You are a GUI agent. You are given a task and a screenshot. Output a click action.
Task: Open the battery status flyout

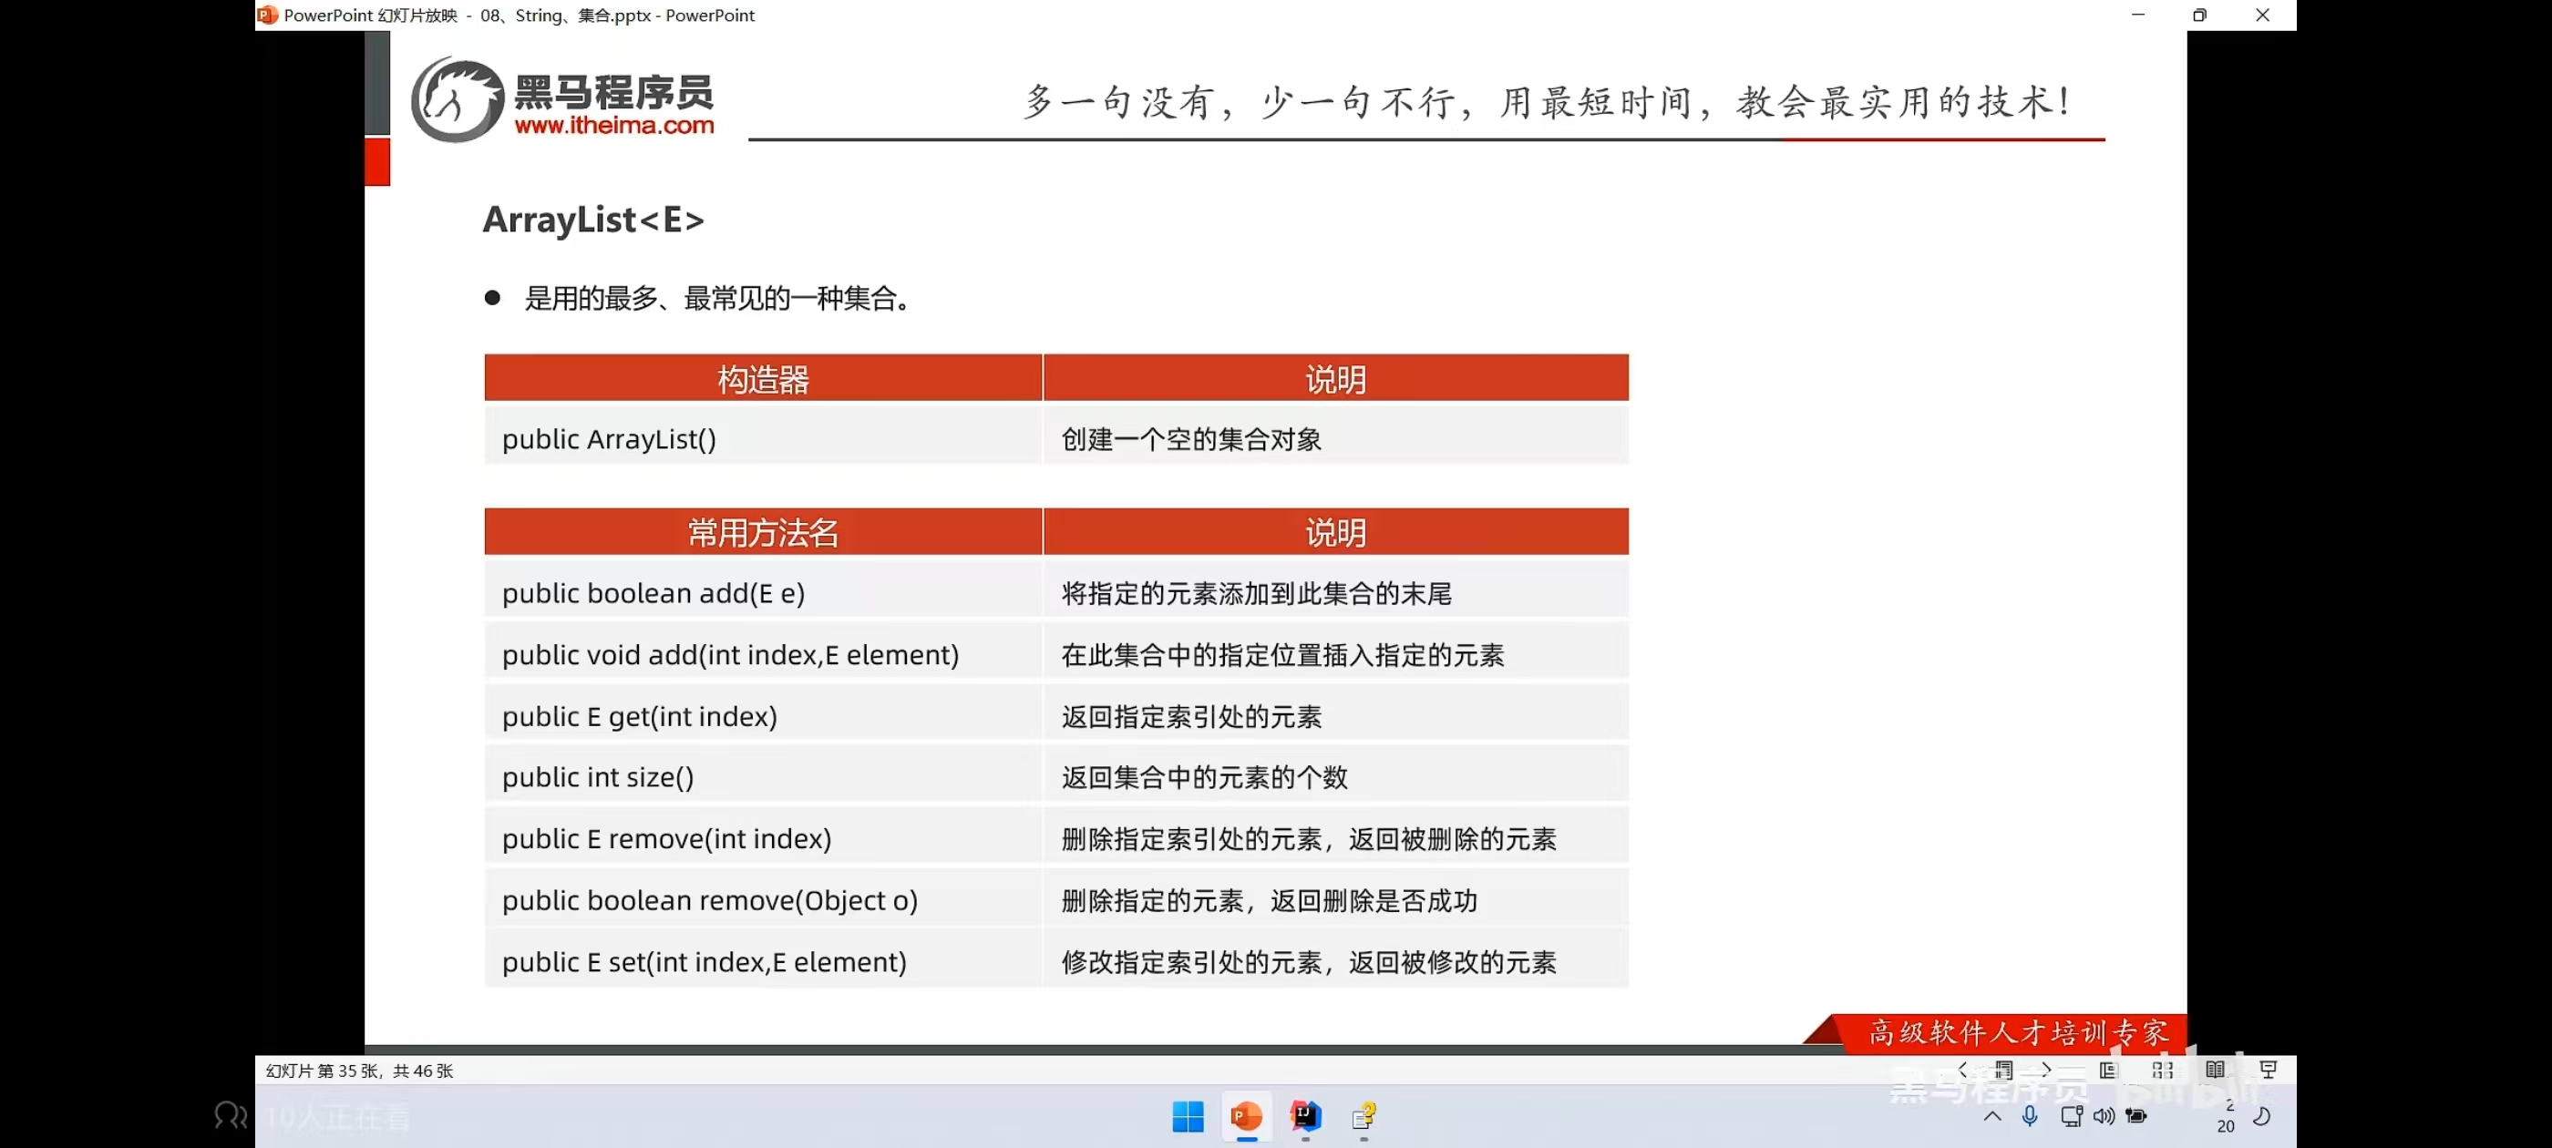(2137, 1117)
